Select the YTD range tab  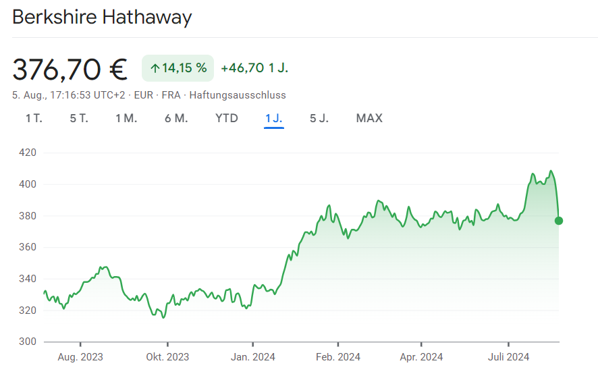[x=227, y=118]
